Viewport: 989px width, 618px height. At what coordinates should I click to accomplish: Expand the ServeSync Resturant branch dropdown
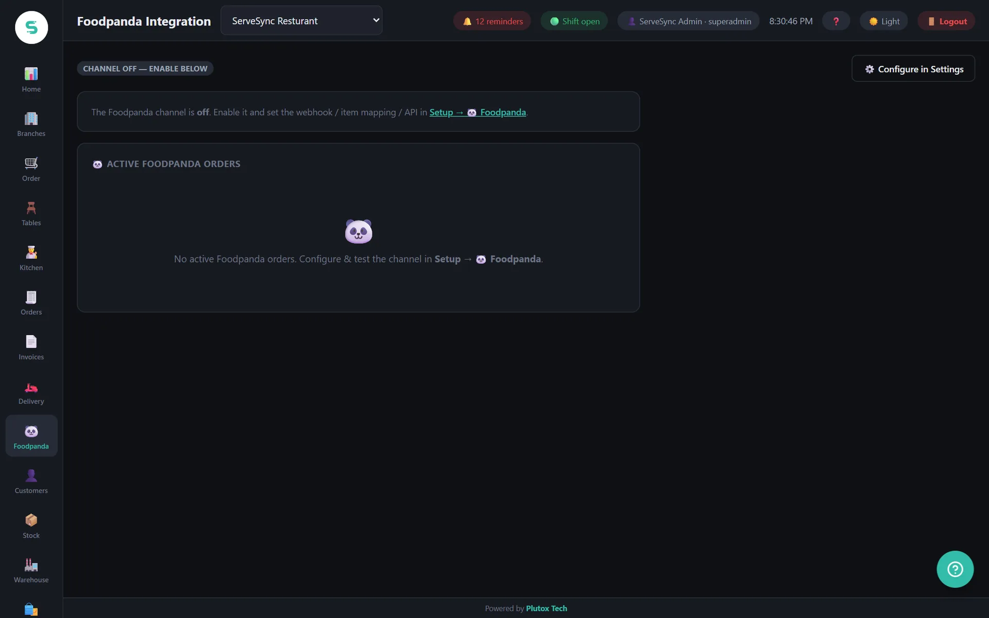(x=301, y=21)
